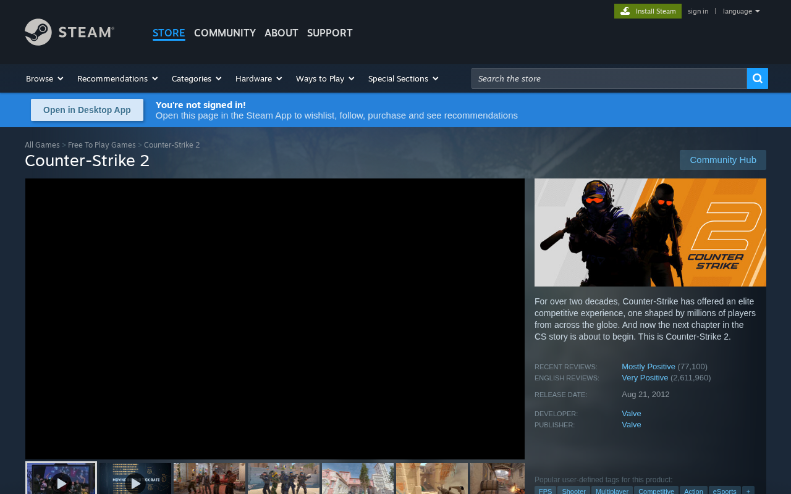Open the Special Sections dropdown
Screen dimensions: 791x494
coord(403,78)
